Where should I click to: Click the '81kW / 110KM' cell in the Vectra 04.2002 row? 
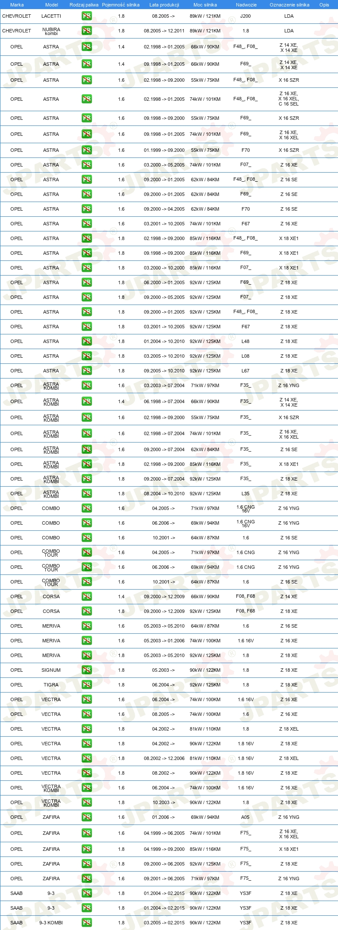(205, 729)
